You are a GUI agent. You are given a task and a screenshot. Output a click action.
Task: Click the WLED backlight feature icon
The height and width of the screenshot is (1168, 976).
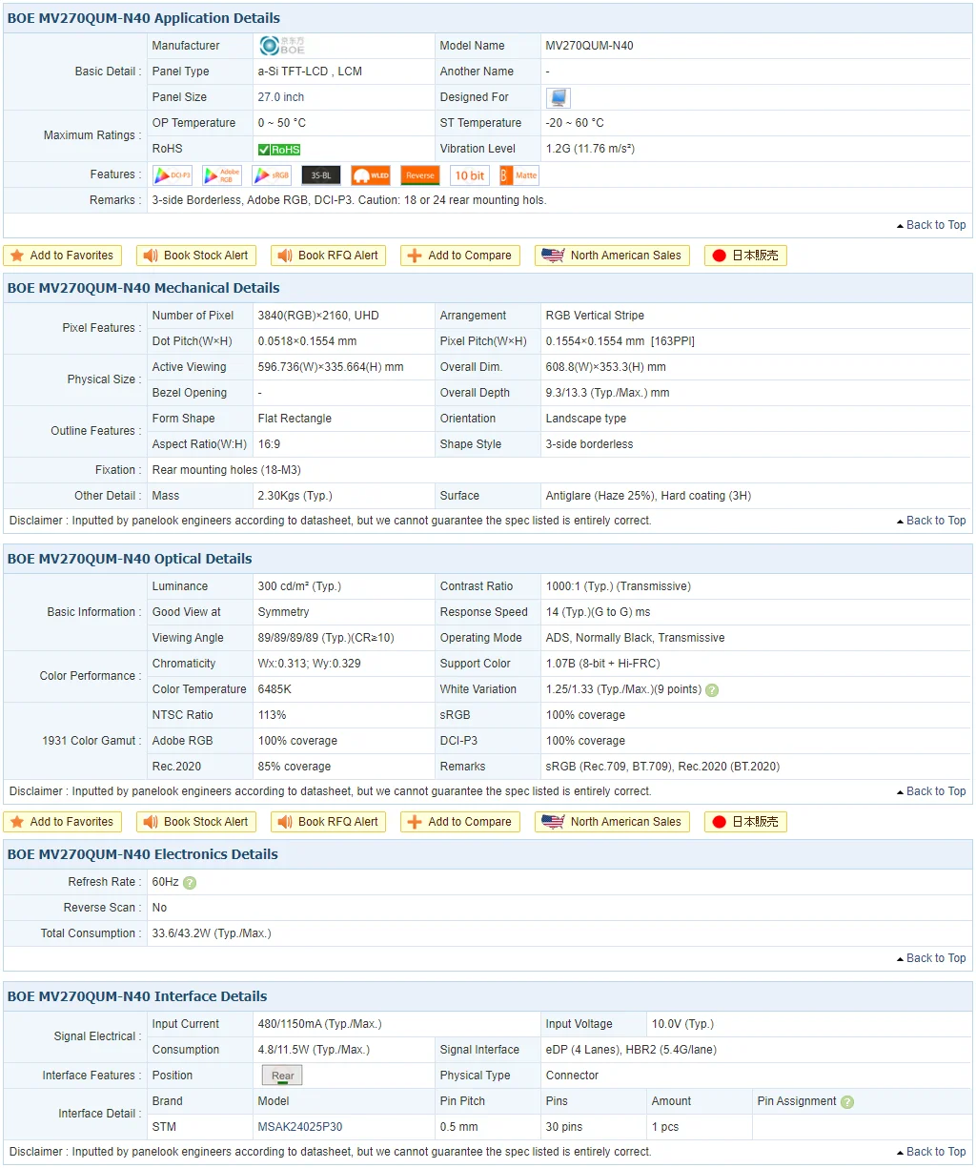point(371,174)
